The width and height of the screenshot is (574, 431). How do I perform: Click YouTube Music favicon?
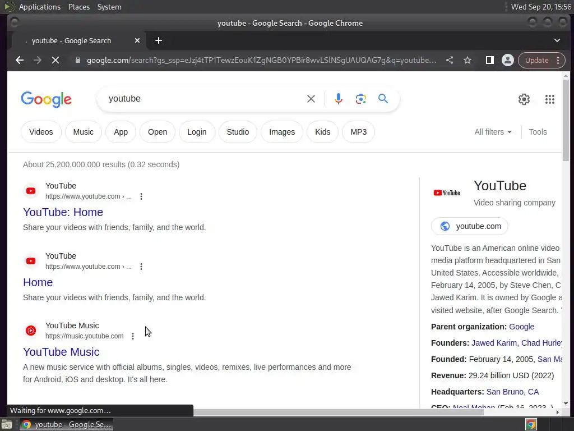31,331
